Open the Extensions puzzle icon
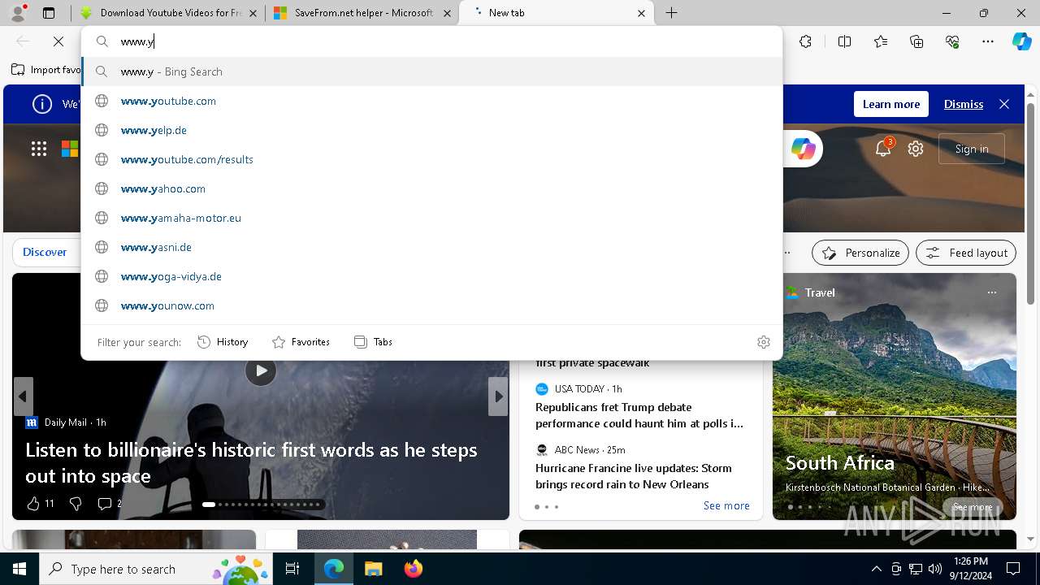 point(805,41)
